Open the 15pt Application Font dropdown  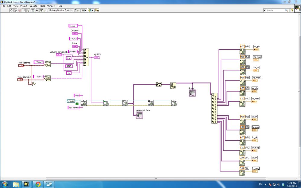click(61, 10)
